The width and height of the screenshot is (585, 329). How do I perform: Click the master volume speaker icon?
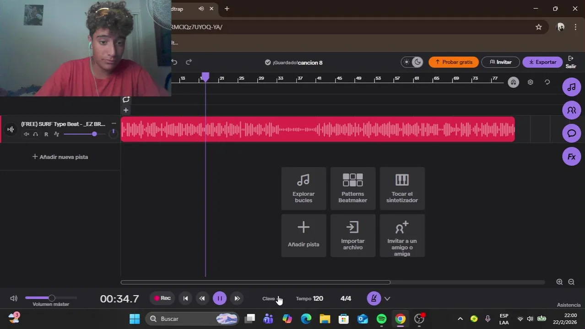coord(14,298)
